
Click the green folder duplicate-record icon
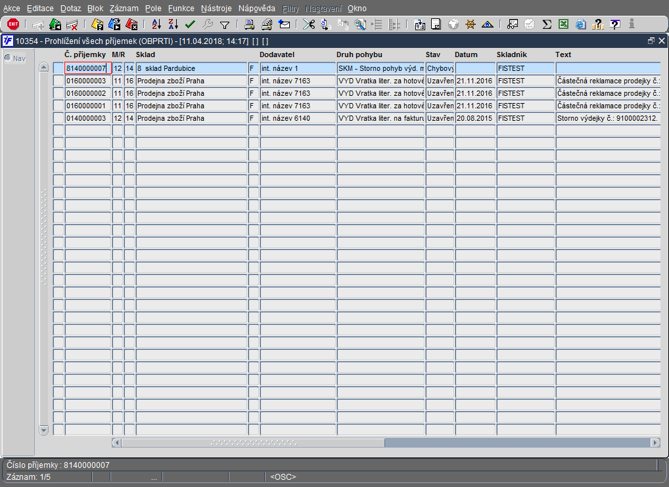pyautogui.click(x=55, y=24)
